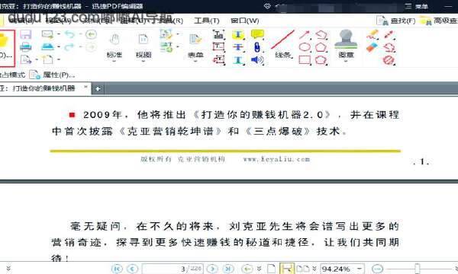Click the red Line drawing tool
Screen dimensions: 458x274
(282, 40)
